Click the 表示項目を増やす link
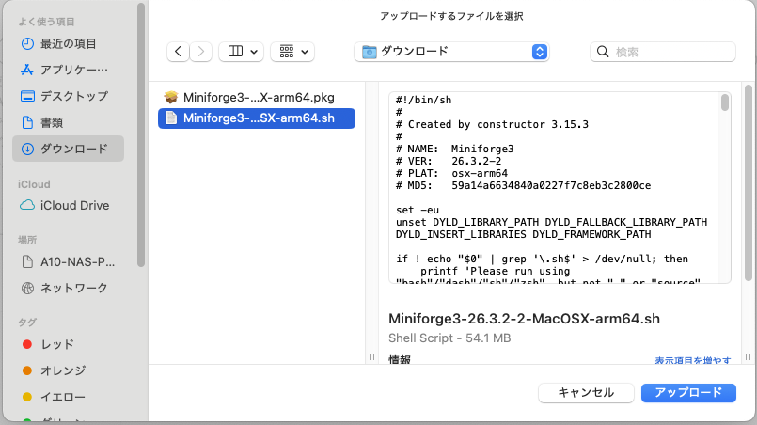 692,360
